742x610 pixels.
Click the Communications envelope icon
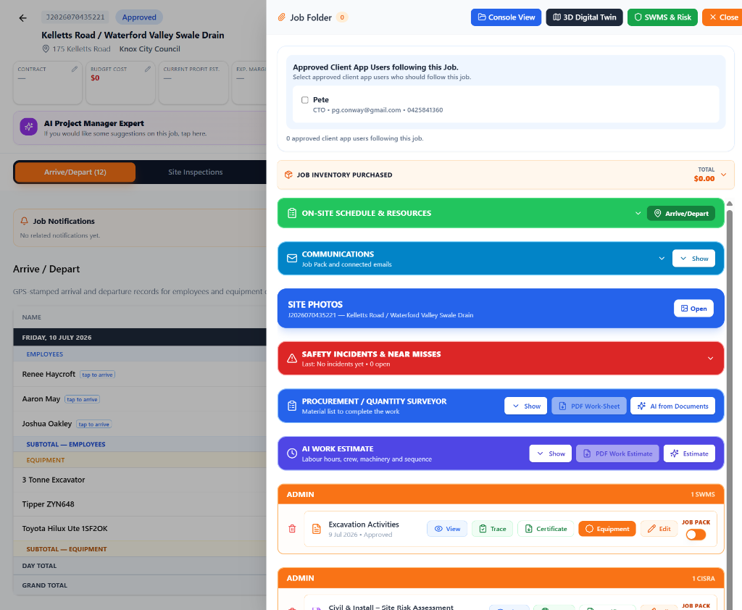pyautogui.click(x=292, y=259)
